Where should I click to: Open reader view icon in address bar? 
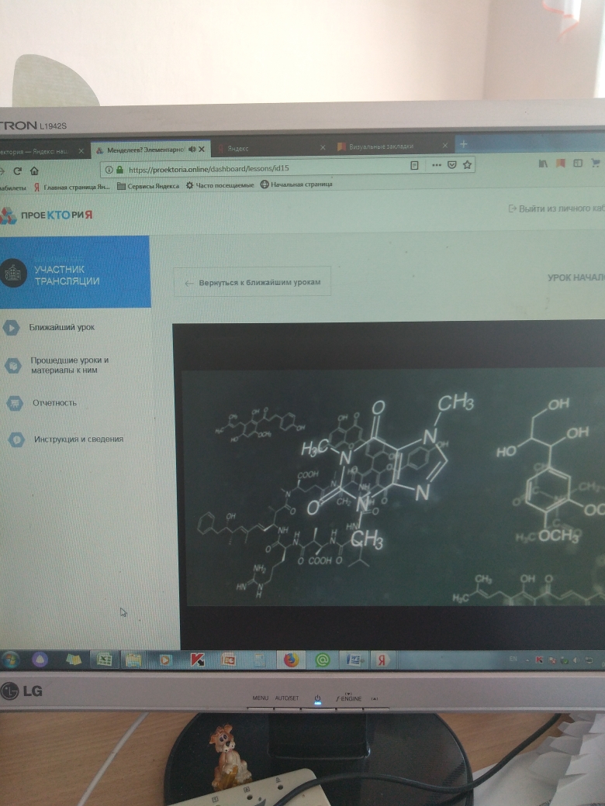point(415,165)
